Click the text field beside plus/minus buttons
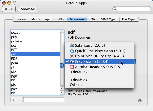 [44, 100]
